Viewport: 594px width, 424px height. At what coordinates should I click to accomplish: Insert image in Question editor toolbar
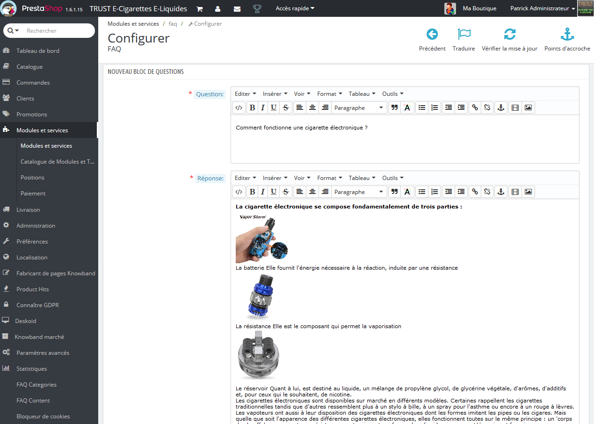click(528, 108)
